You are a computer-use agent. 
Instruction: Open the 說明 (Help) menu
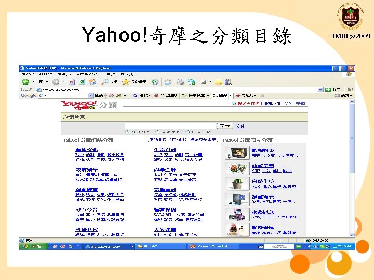tap(127, 74)
